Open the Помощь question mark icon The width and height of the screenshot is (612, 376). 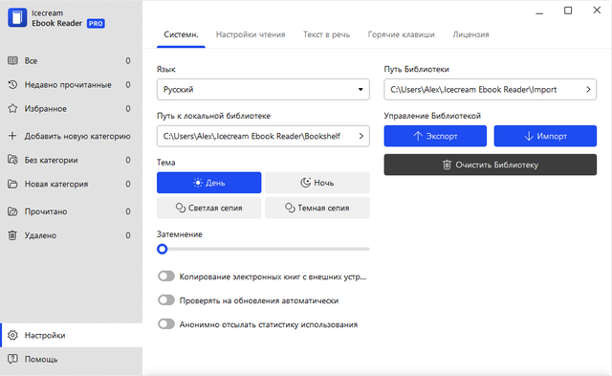(12, 359)
